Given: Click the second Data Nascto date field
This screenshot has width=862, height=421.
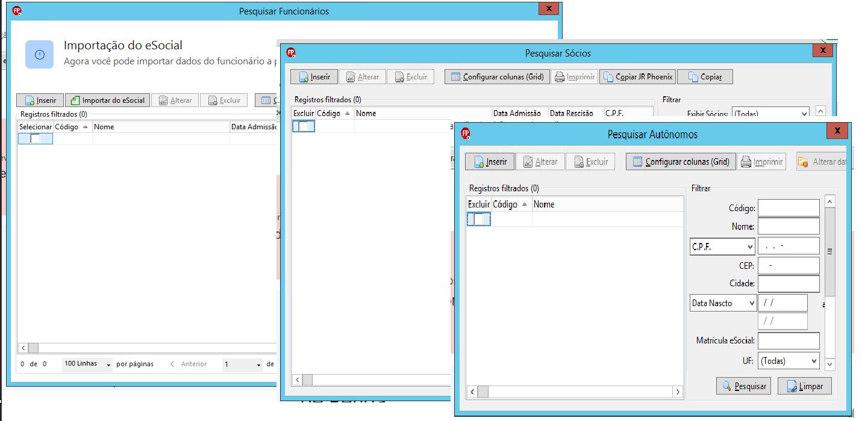Looking at the screenshot, I should point(782,321).
